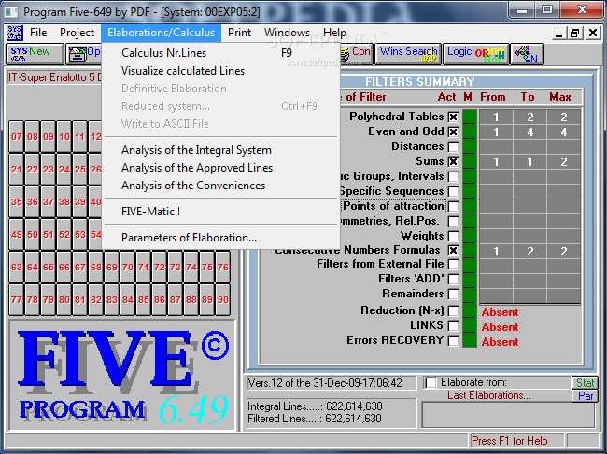Screen dimensions: 607x454
Task: Open the Help menu
Action: [334, 33]
